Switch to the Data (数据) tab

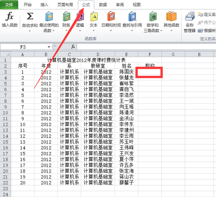pos(103,5)
